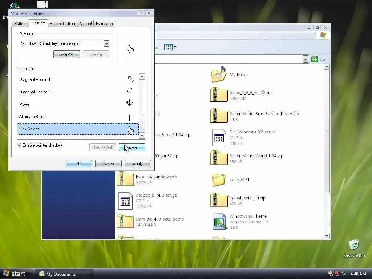Click the Diagonal Resize 1 cursor icon
This screenshot has height=279, width=372.
pos(131,80)
